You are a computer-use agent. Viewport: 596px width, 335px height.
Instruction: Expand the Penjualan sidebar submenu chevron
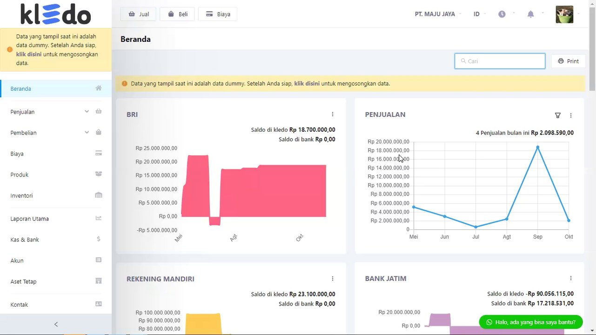[87, 111]
